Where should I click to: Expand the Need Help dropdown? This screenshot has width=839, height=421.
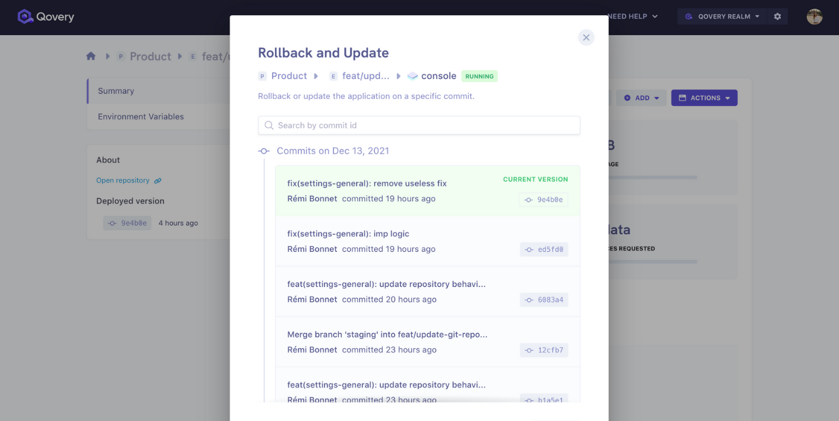click(x=633, y=16)
